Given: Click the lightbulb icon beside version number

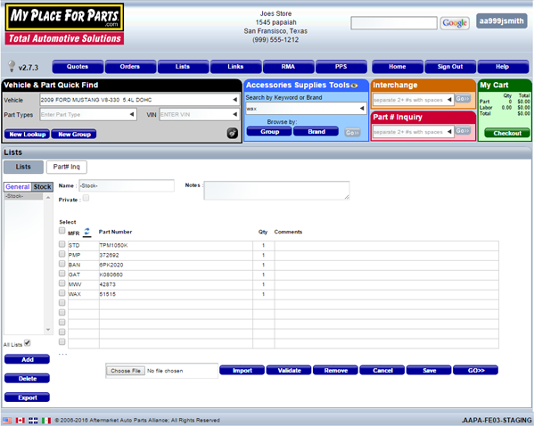Looking at the screenshot, I should click(12, 66).
